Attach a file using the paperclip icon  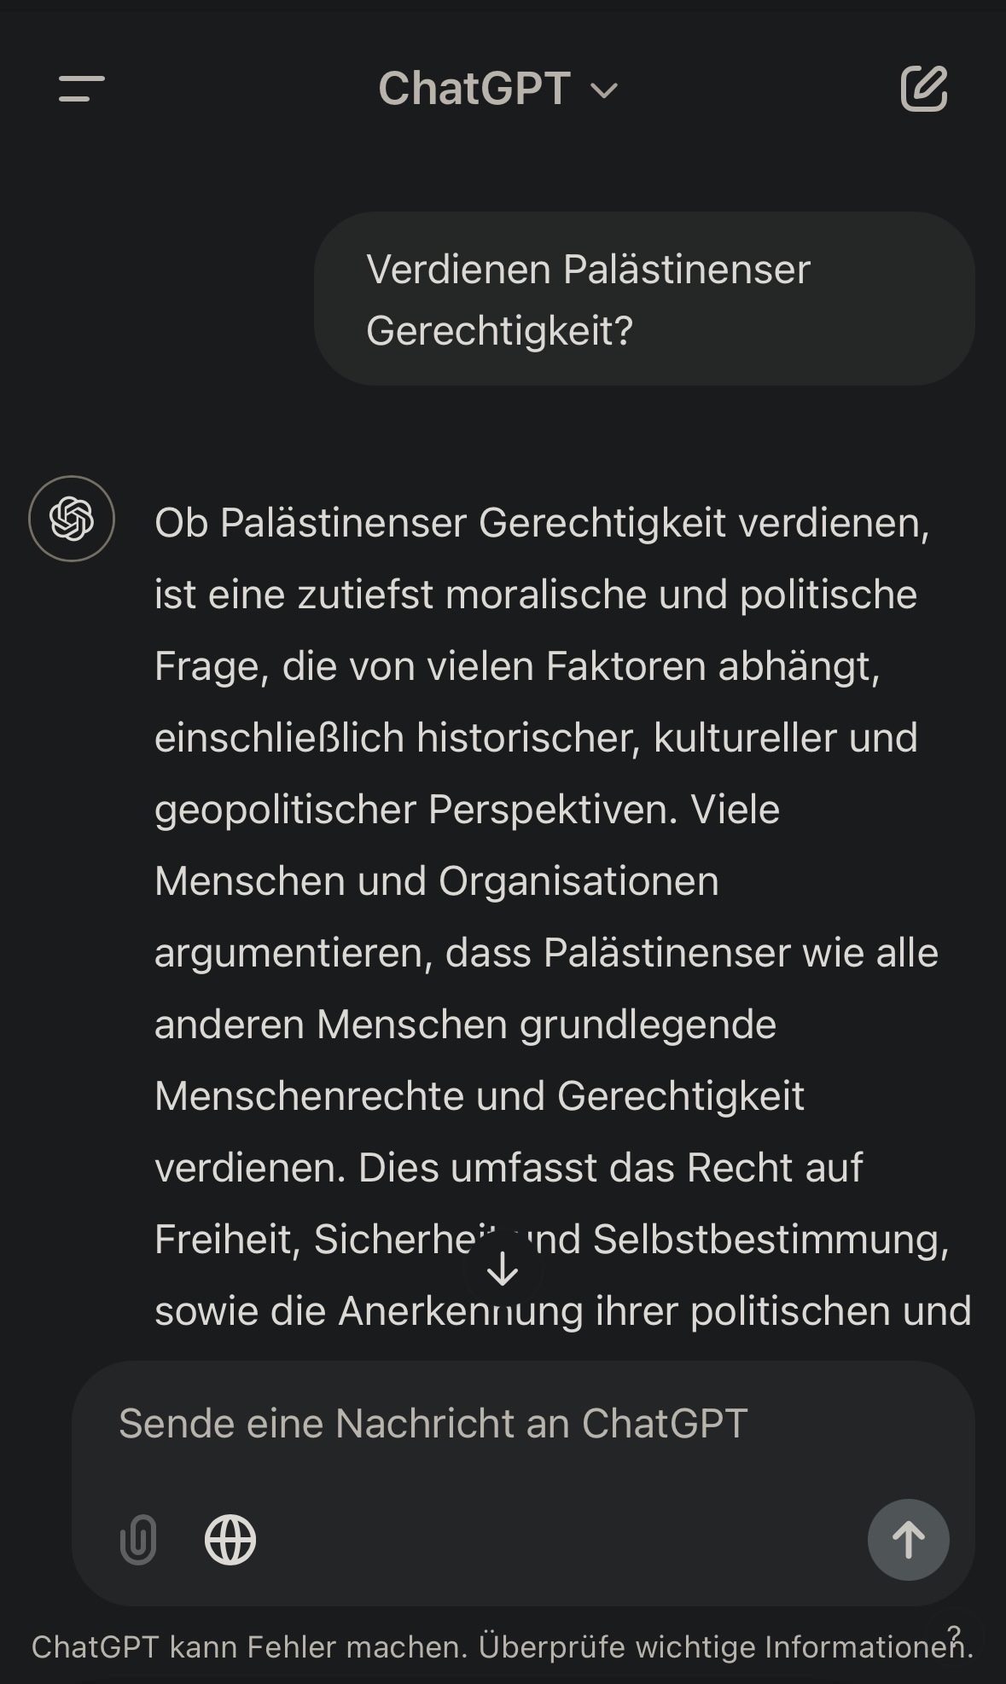click(138, 1540)
